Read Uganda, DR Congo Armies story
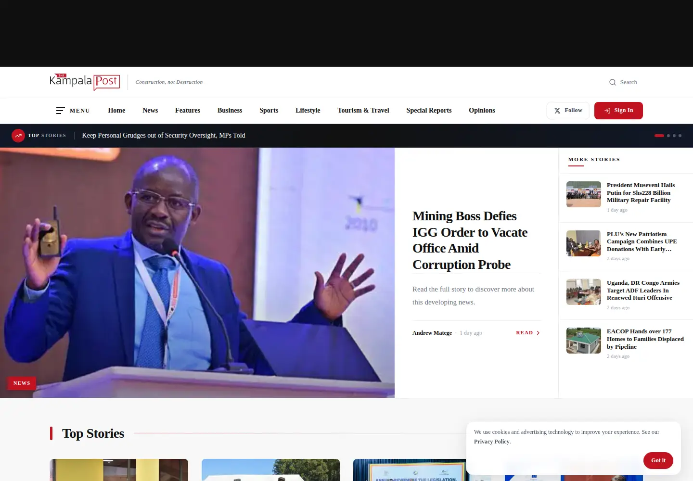693x481 pixels. click(x=643, y=290)
